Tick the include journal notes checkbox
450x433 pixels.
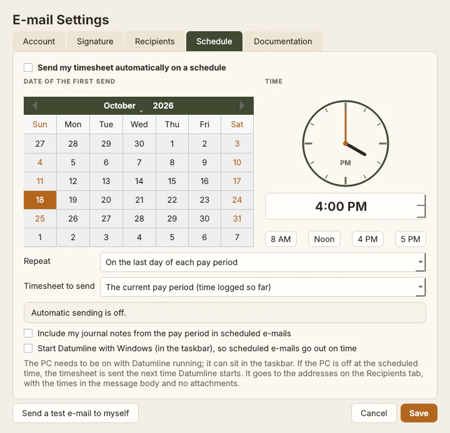28,333
